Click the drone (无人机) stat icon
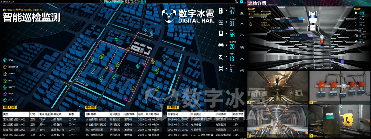Image resolution: width=371 pixels, height=139 pixels. [221, 69]
